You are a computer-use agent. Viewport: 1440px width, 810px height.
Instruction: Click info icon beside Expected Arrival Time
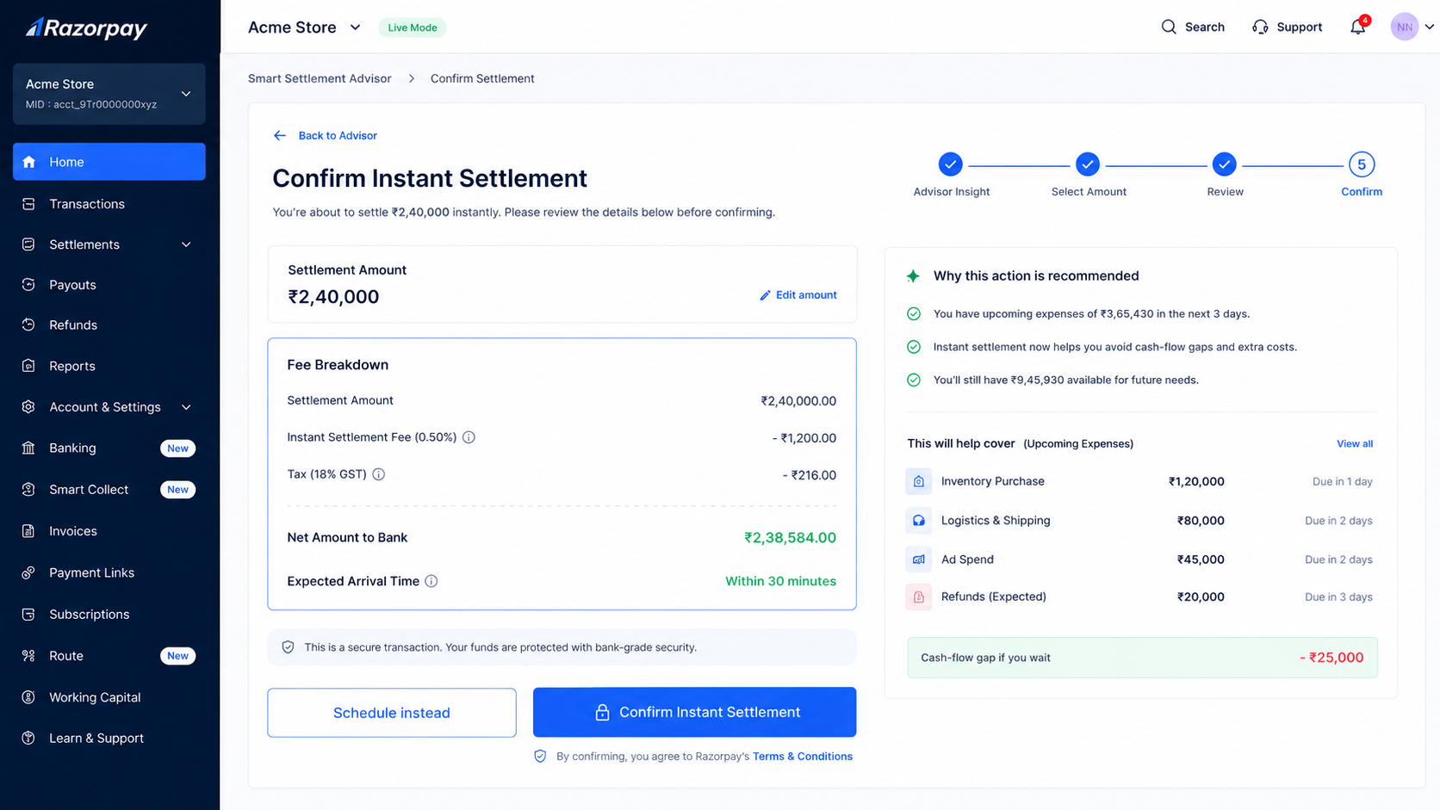[x=431, y=581]
